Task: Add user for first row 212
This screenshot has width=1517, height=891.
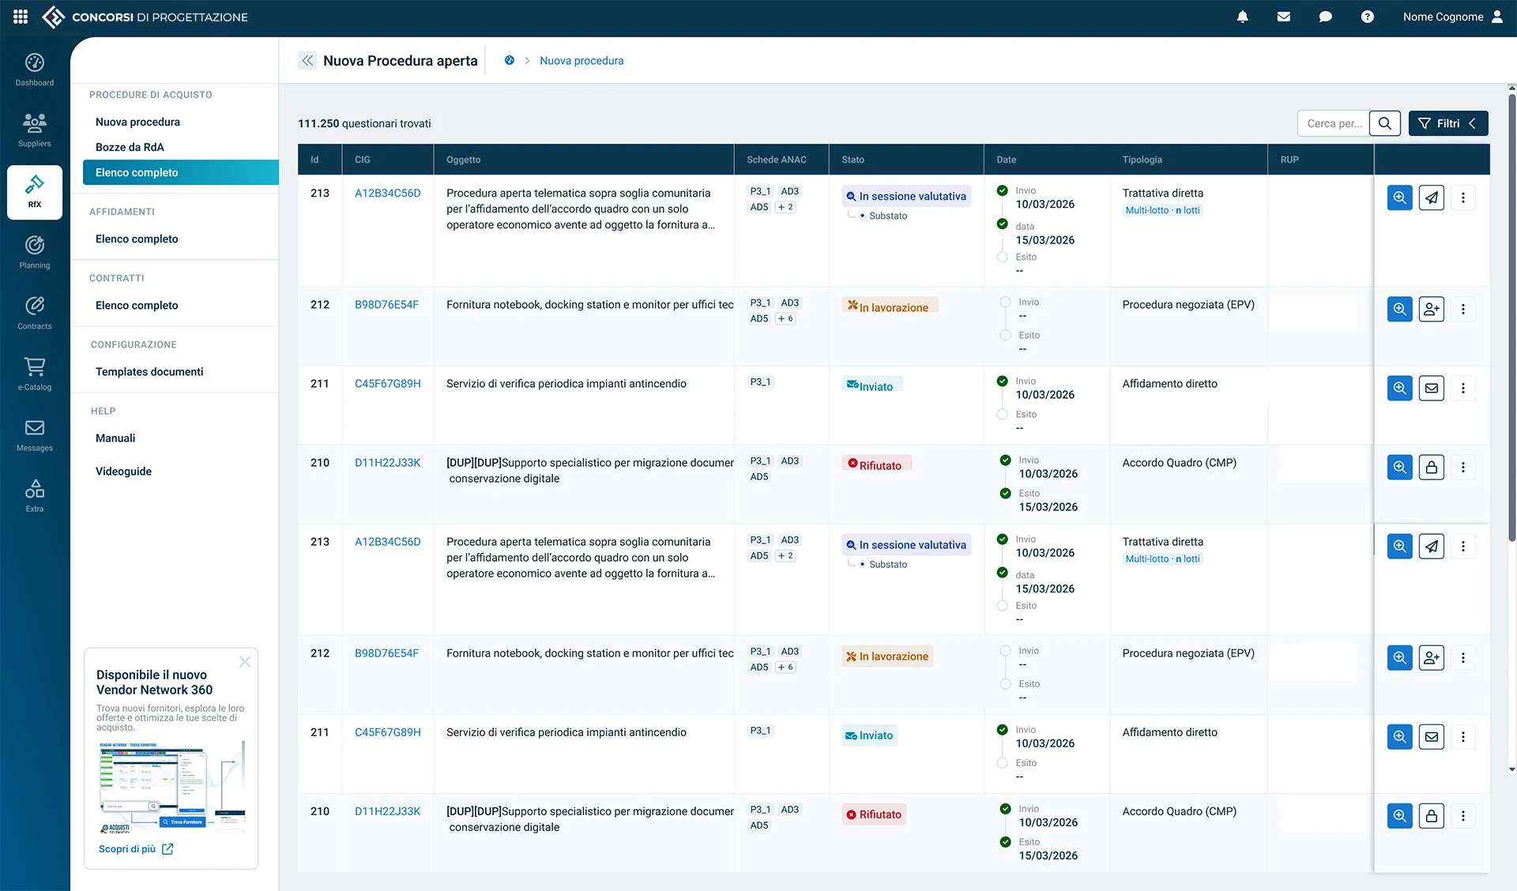Action: 1431,309
